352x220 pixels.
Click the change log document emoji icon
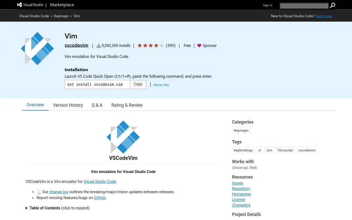39,192
